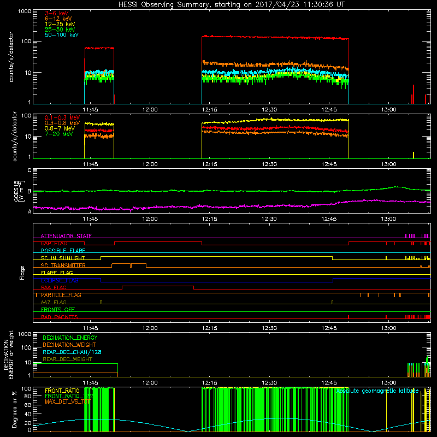Select the REAR_DEC_WEIGHT legend label
437x437 pixels.
point(67,359)
